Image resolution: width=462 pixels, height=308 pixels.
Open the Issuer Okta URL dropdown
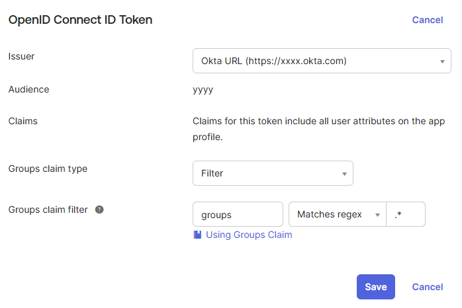(x=322, y=61)
